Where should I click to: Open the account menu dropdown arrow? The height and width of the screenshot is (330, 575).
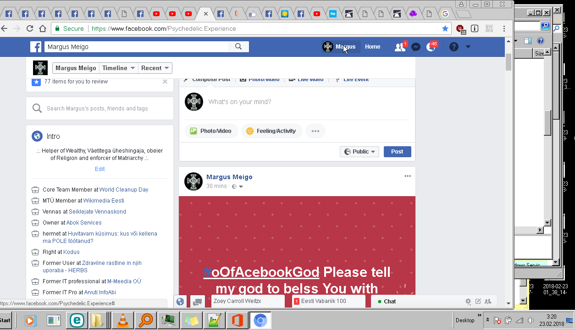pos(468,47)
